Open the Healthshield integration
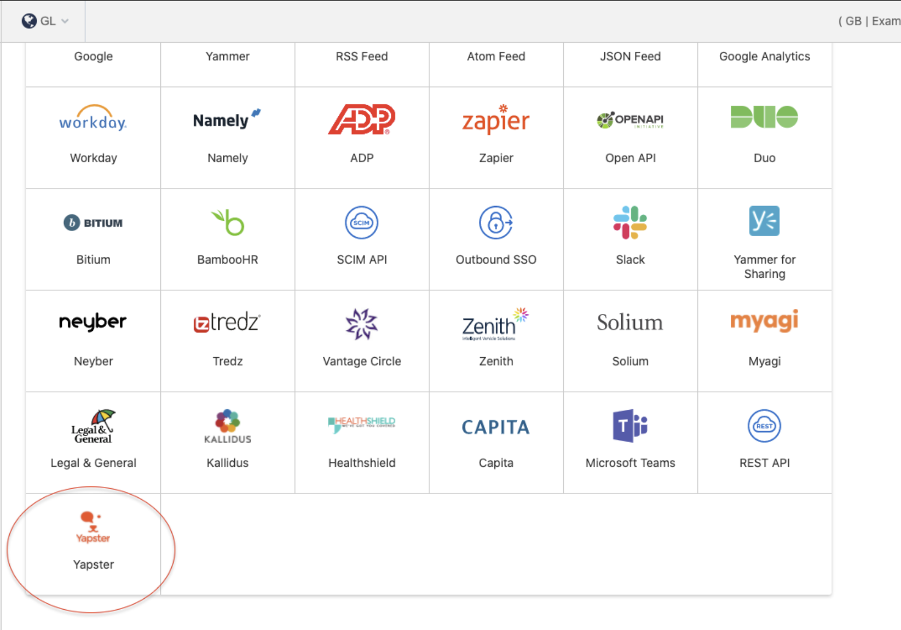 361,438
